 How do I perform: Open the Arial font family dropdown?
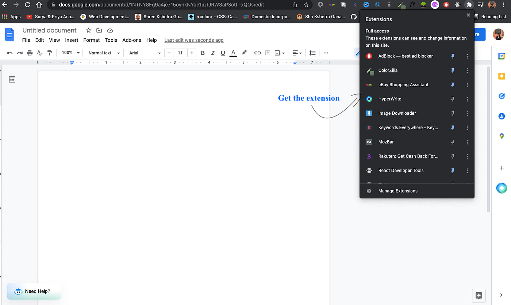coord(143,53)
